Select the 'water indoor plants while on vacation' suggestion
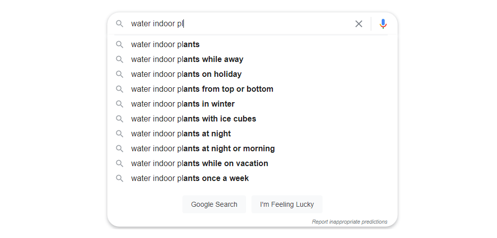The height and width of the screenshot is (238, 497). tap(252, 163)
